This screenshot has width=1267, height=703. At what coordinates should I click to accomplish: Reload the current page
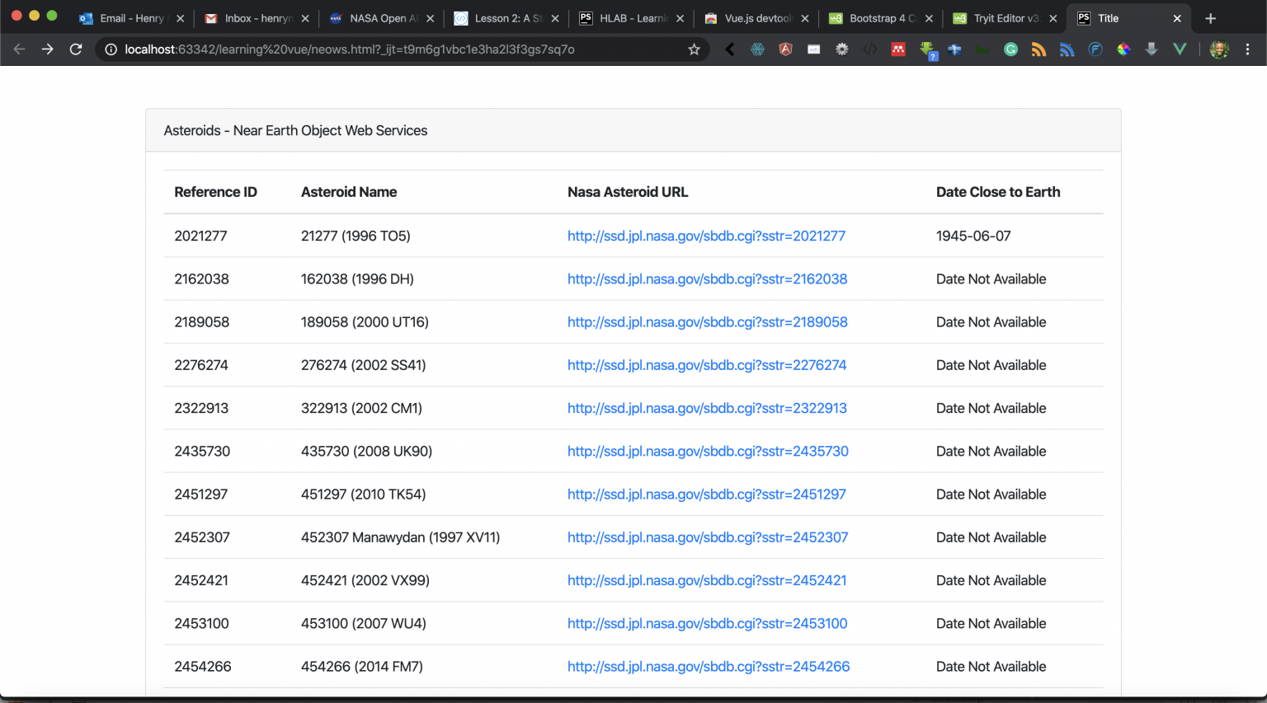76,49
